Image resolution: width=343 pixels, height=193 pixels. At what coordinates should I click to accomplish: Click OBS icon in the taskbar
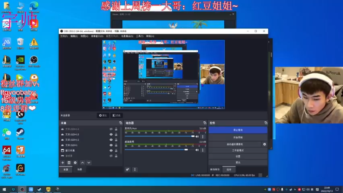pyautogui.click(x=22, y=189)
